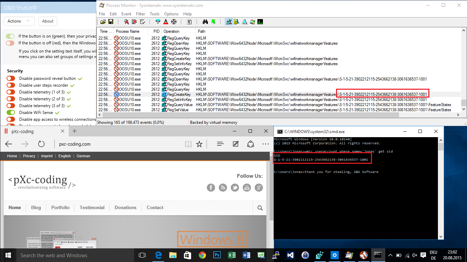Viewport: 467px width, 262px height.
Task: Open the Event menu in Process Monitor
Action: pyautogui.click(x=126, y=14)
